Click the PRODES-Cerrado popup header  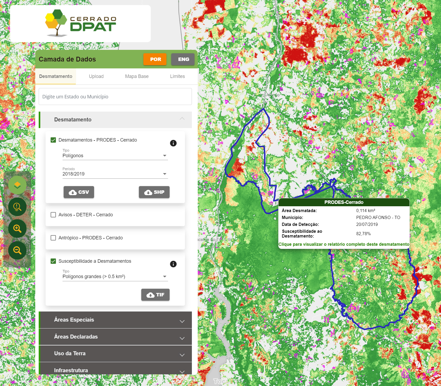(x=344, y=202)
